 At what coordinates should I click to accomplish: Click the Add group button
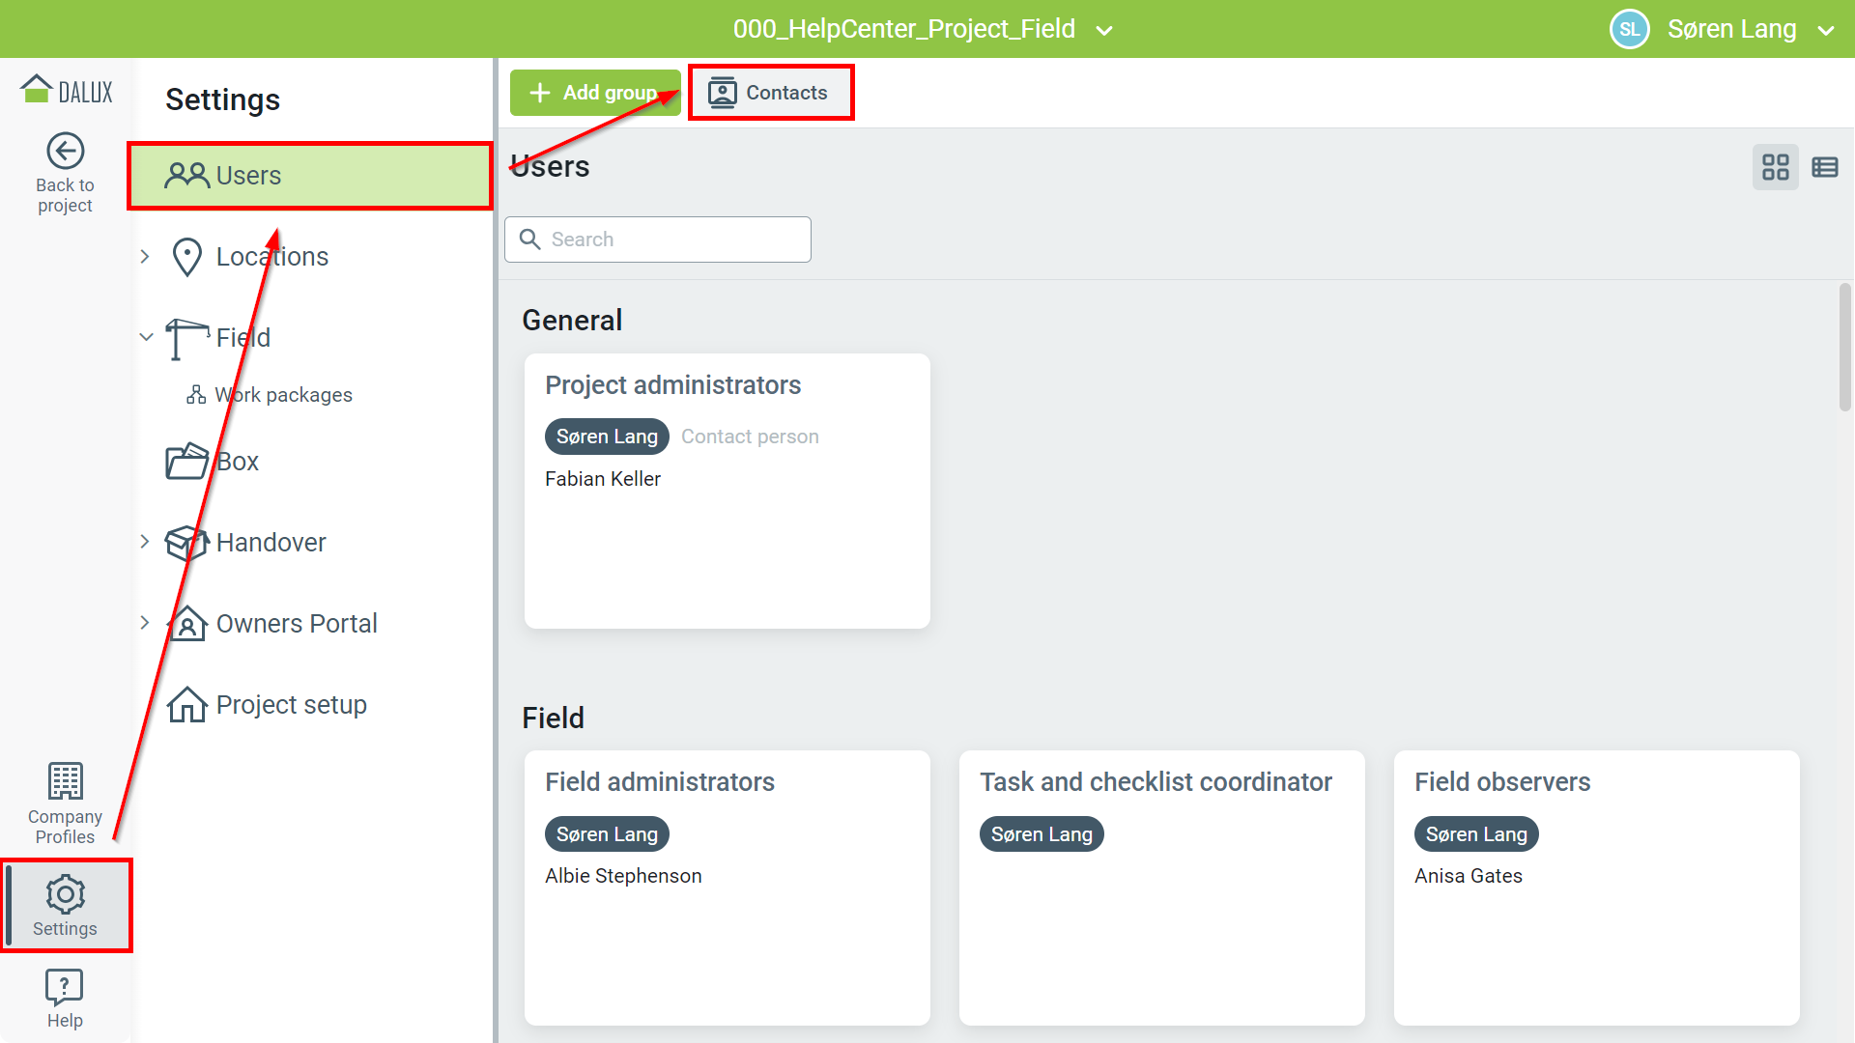(x=594, y=93)
